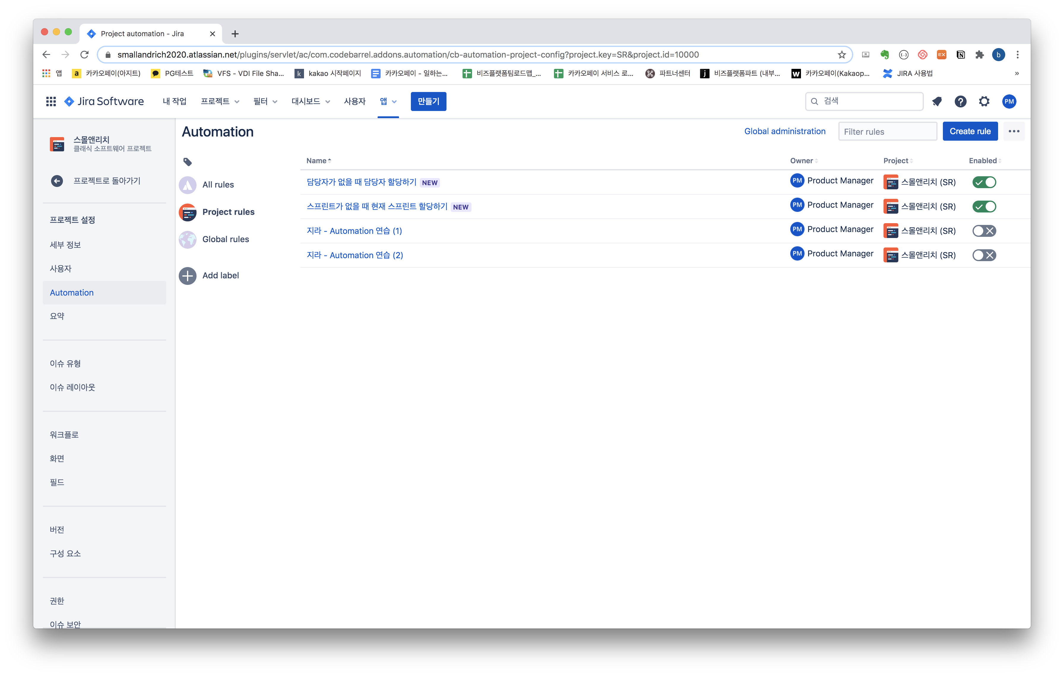Screen dimensions: 1064x676
Task: Click the notifications icon in the header
Action: (937, 101)
